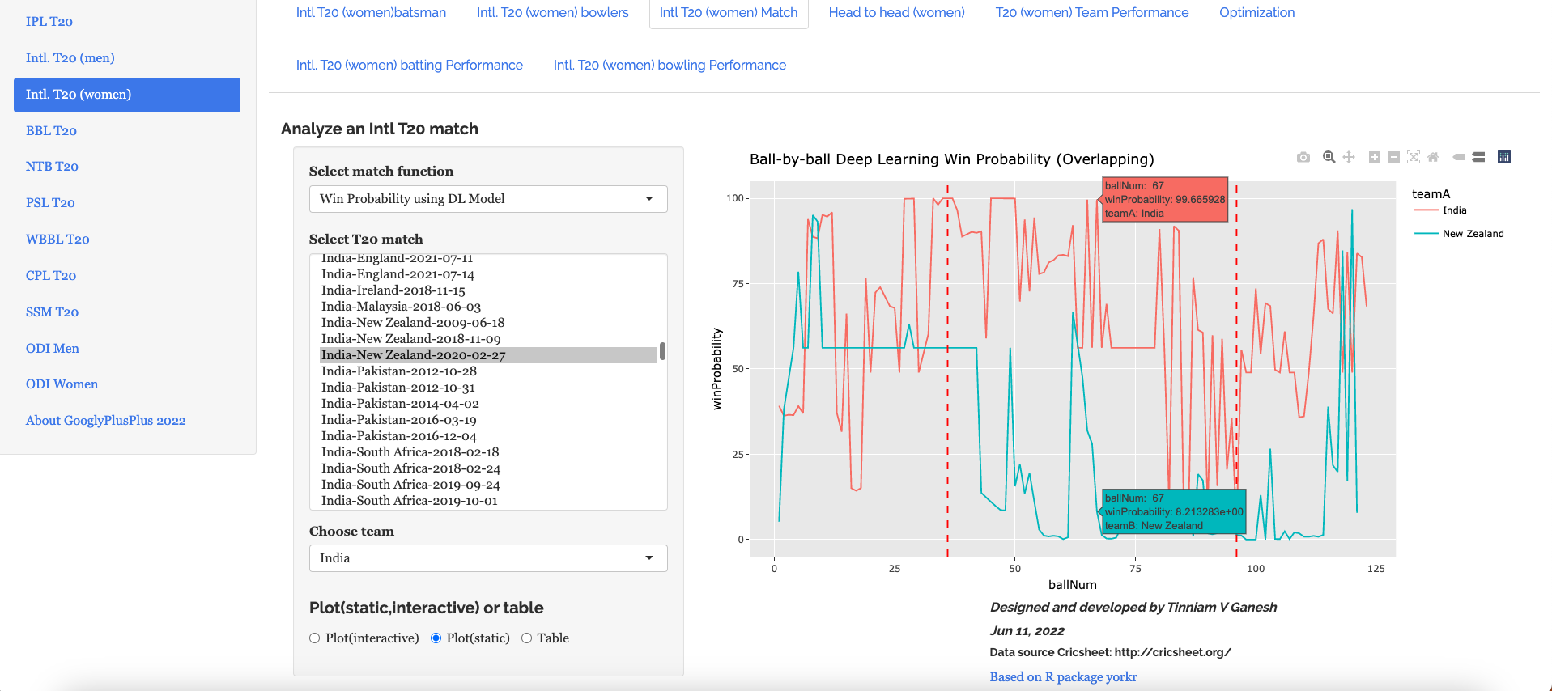Select the Plot(interactive) radio button
The height and width of the screenshot is (691, 1552).
(315, 638)
